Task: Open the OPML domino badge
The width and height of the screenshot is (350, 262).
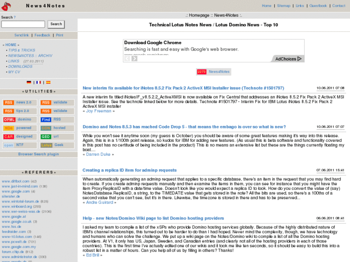Action: 20,120
